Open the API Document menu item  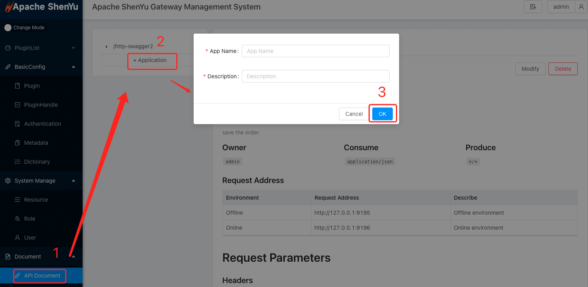42,276
